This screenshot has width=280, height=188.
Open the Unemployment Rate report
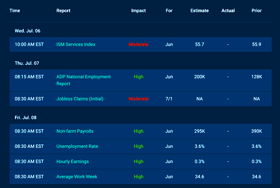(x=77, y=146)
